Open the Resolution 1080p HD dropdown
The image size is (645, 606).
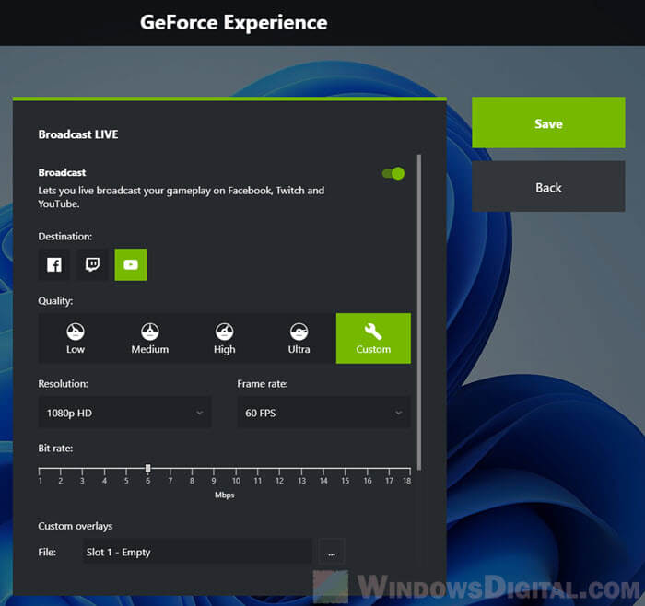[125, 413]
